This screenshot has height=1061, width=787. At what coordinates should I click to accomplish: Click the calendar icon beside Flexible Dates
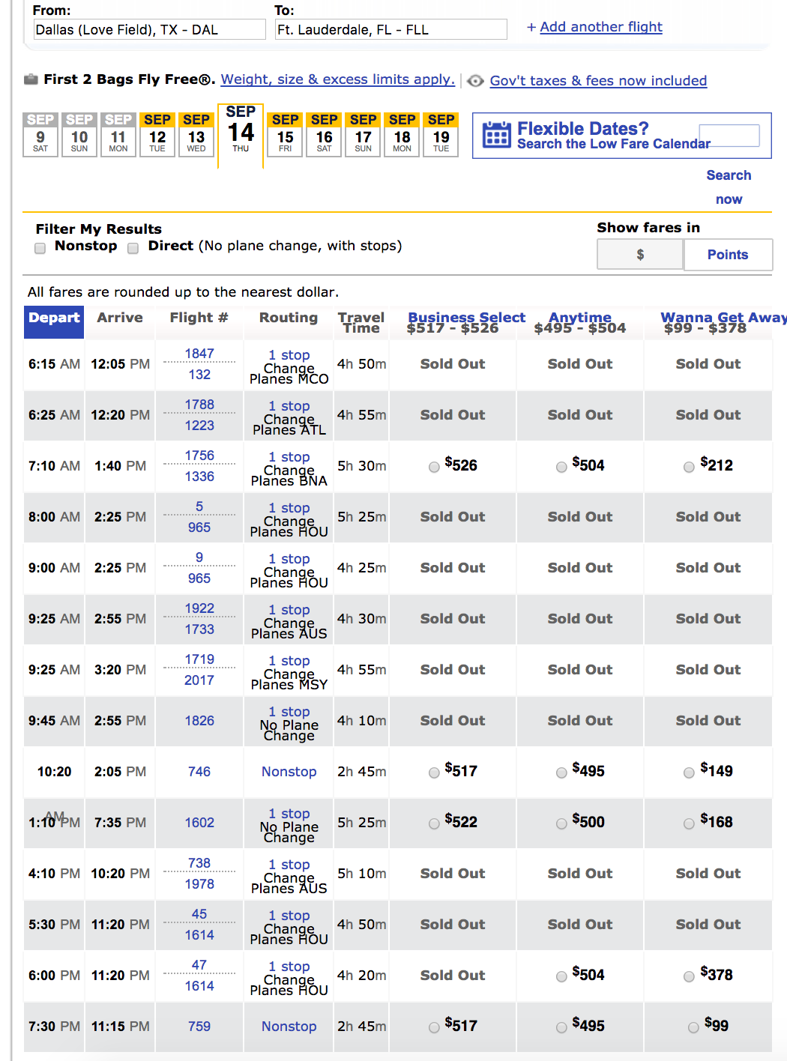point(496,135)
